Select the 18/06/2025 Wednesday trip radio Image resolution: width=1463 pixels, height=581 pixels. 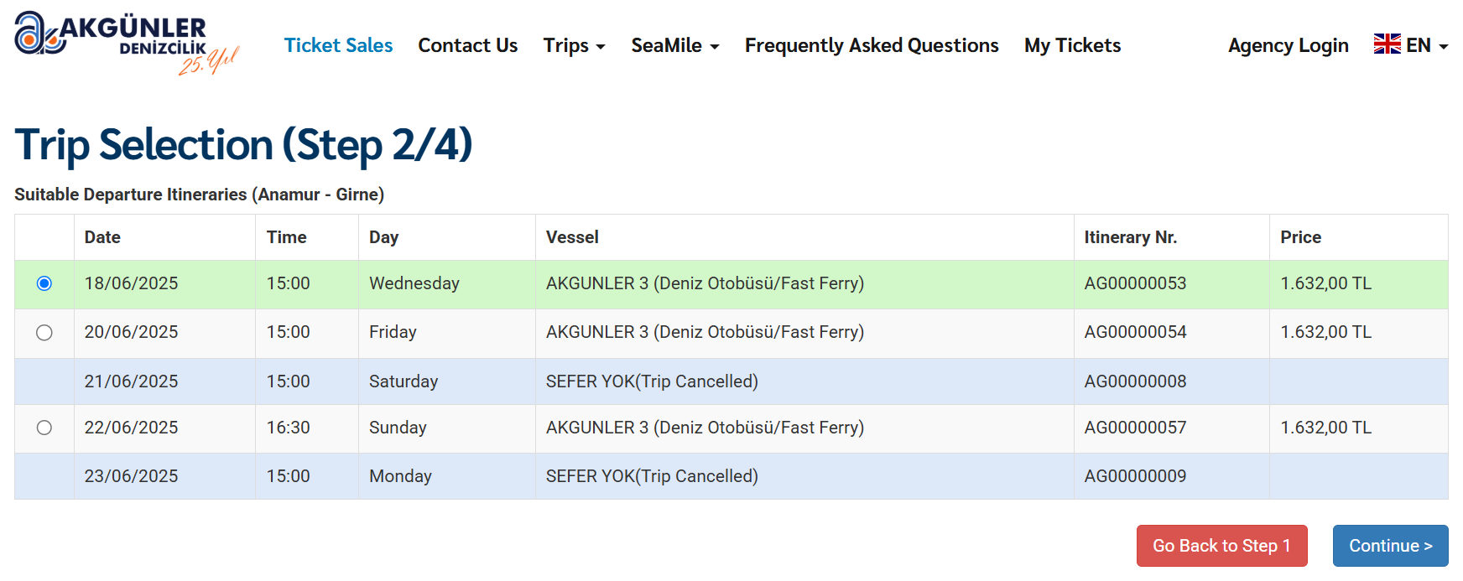click(44, 284)
